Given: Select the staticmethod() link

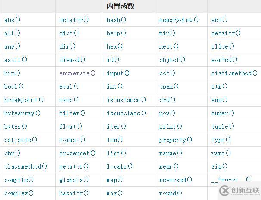Looking at the screenshot, I should pos(234,73).
